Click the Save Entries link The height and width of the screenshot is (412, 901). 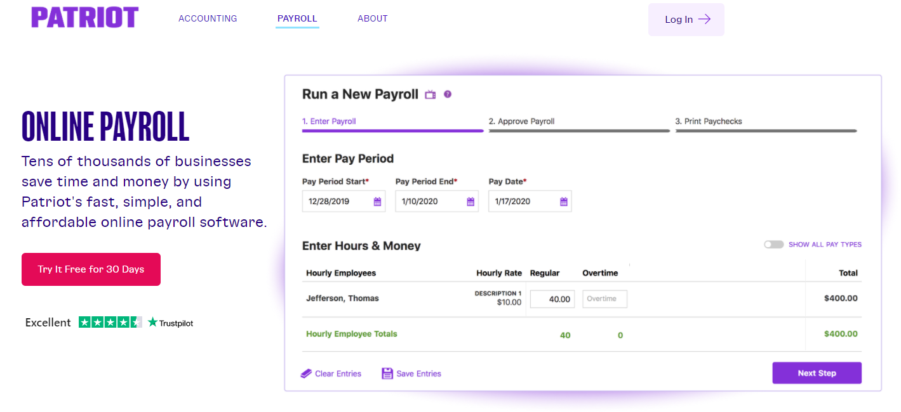point(418,373)
